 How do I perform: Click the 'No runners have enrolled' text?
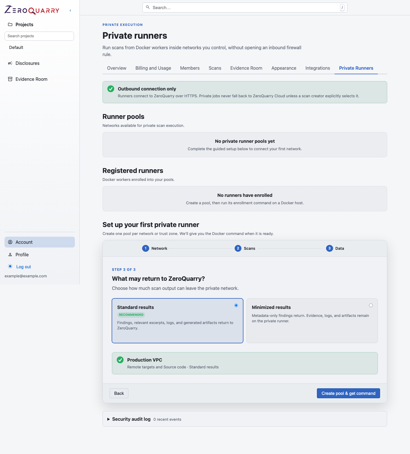(x=245, y=195)
